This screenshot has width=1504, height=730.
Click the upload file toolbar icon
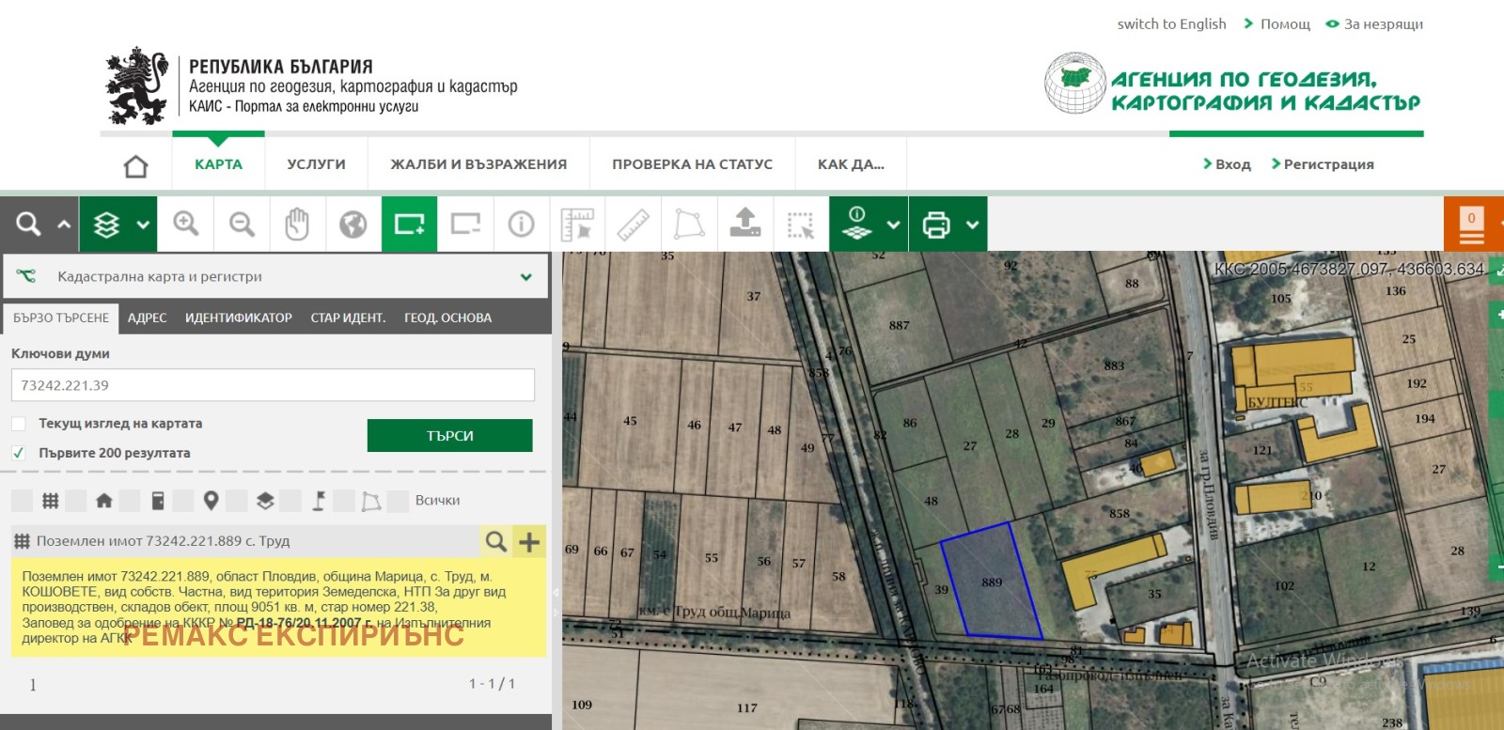pyautogui.click(x=745, y=225)
